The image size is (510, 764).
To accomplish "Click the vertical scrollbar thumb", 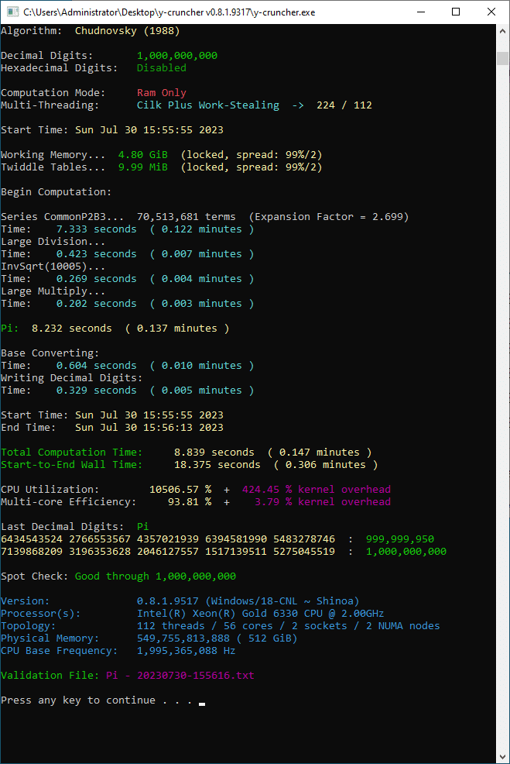I will click(503, 57).
